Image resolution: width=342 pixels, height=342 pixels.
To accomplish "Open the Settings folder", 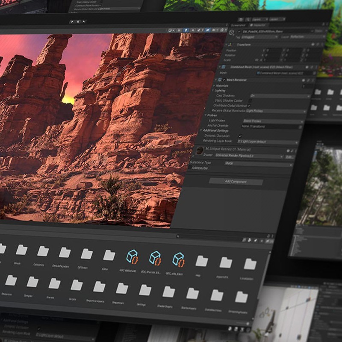I will [145, 290].
